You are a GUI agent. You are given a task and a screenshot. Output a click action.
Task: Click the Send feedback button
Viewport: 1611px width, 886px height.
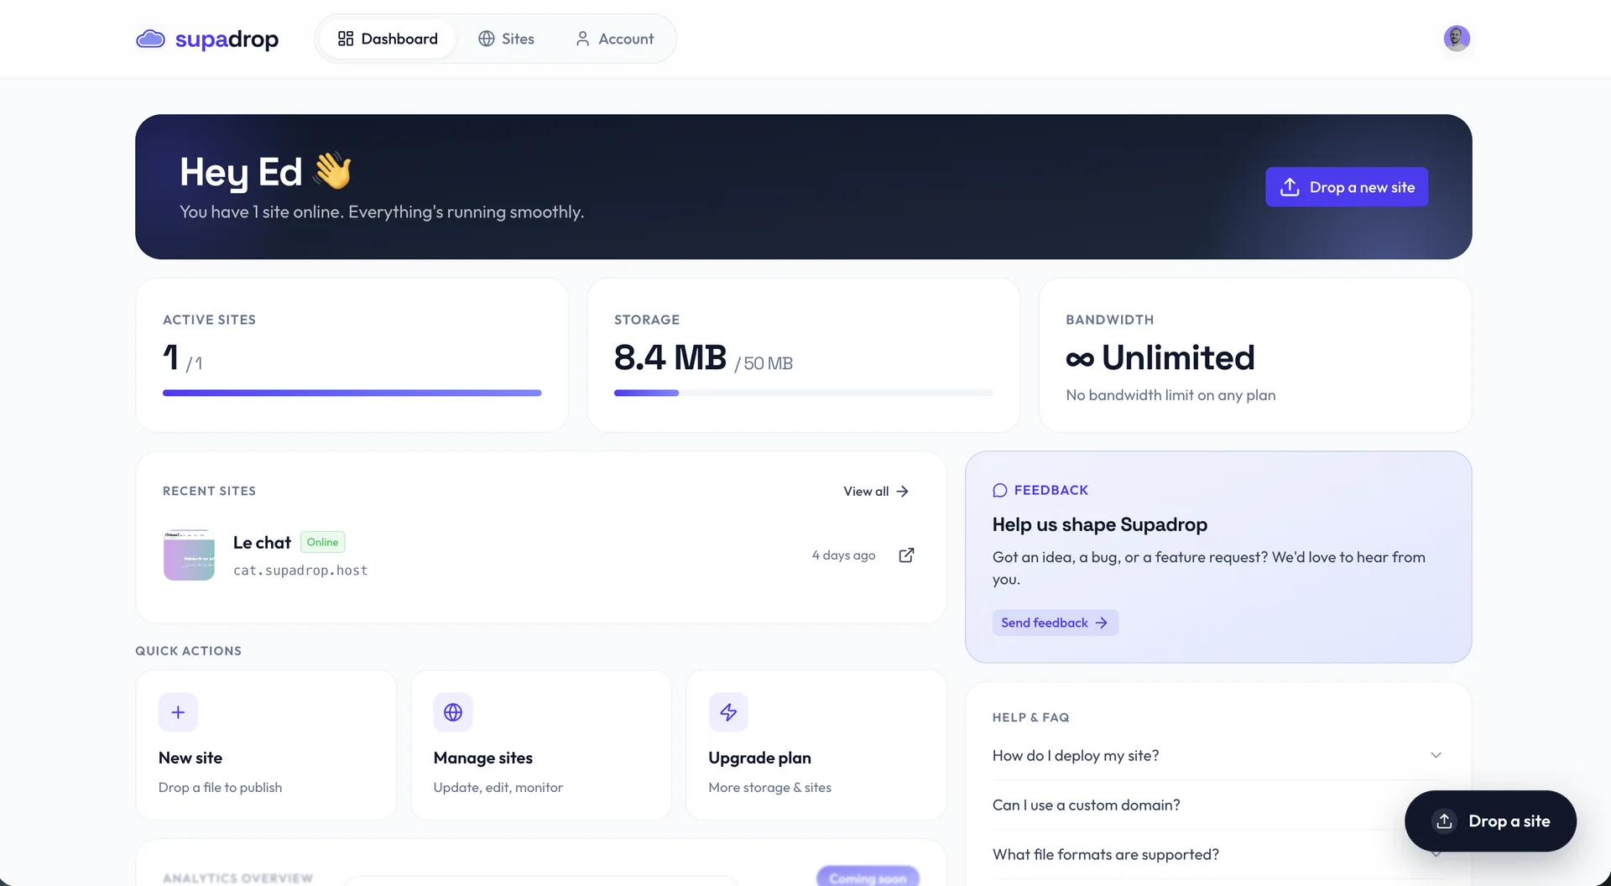[1055, 623]
